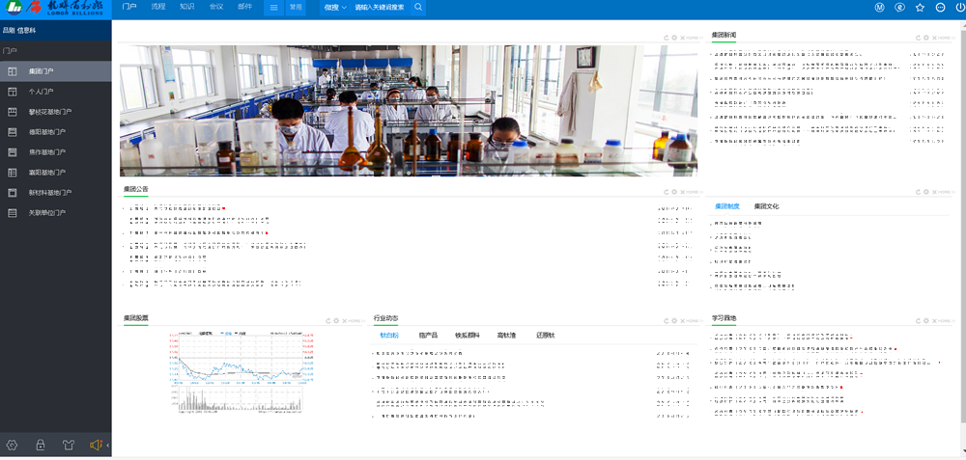Click MORE link in 集团制度 panel
This screenshot has width=966, height=460.
click(x=945, y=192)
